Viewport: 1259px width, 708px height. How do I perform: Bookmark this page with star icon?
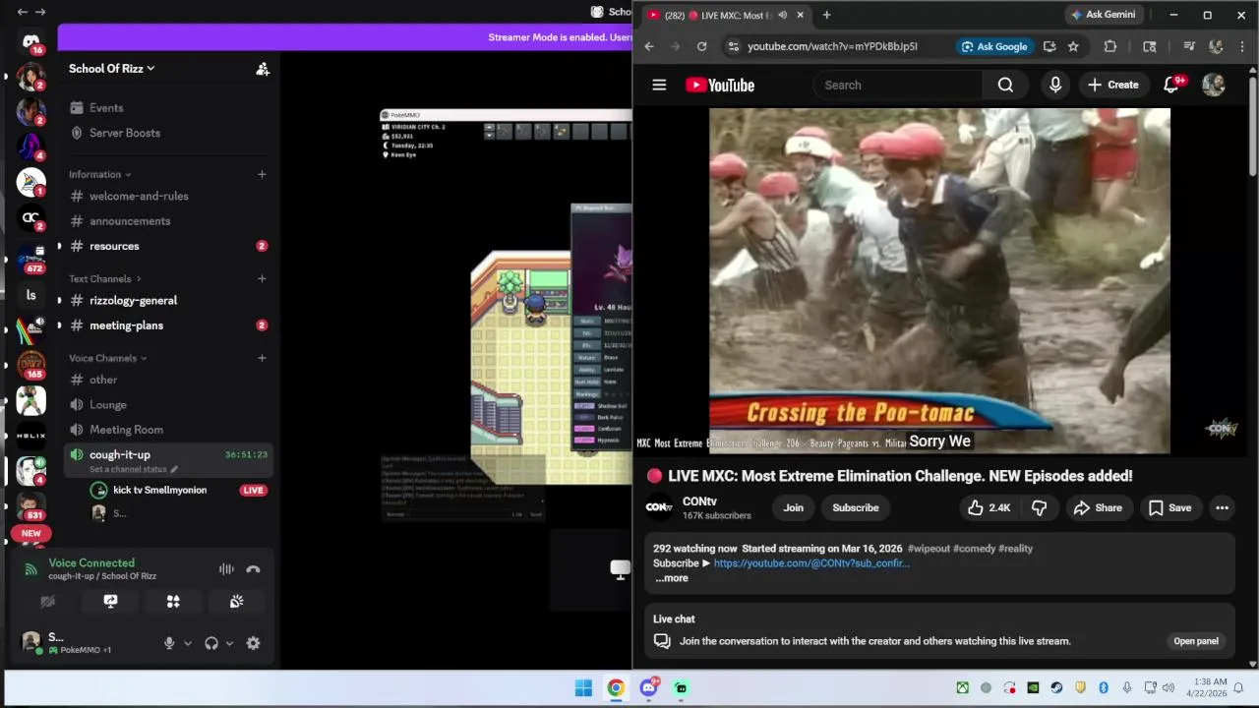[1073, 46]
